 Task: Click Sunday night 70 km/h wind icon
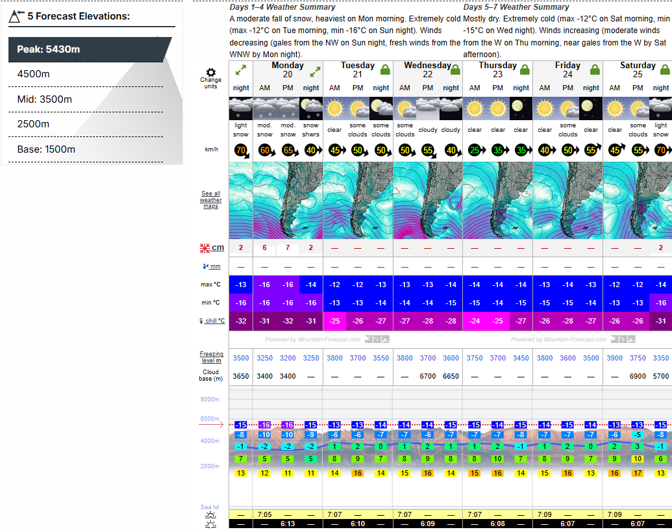coord(242,151)
